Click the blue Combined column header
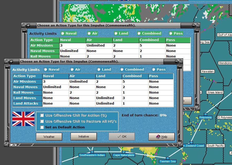This screenshot has width=232, height=165. 135,76
